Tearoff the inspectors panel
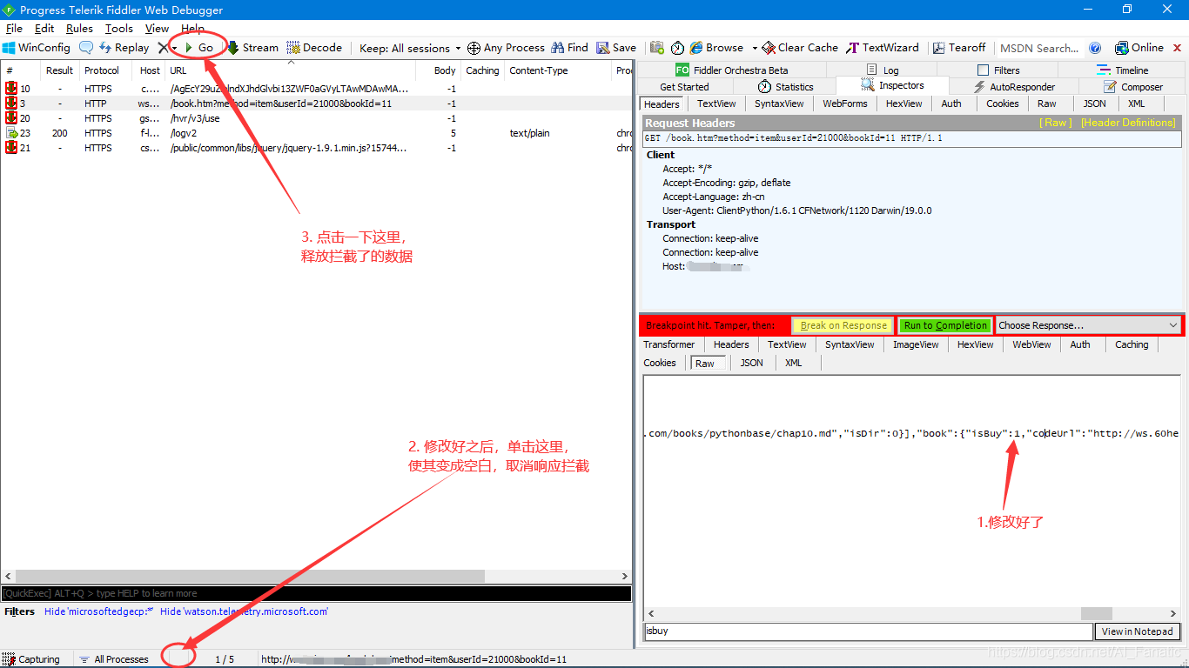 click(959, 48)
